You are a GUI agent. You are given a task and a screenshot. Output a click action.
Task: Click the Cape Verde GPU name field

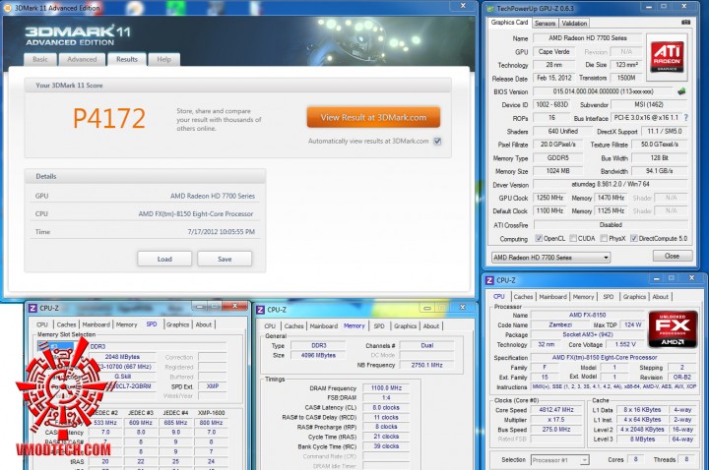pyautogui.click(x=553, y=51)
